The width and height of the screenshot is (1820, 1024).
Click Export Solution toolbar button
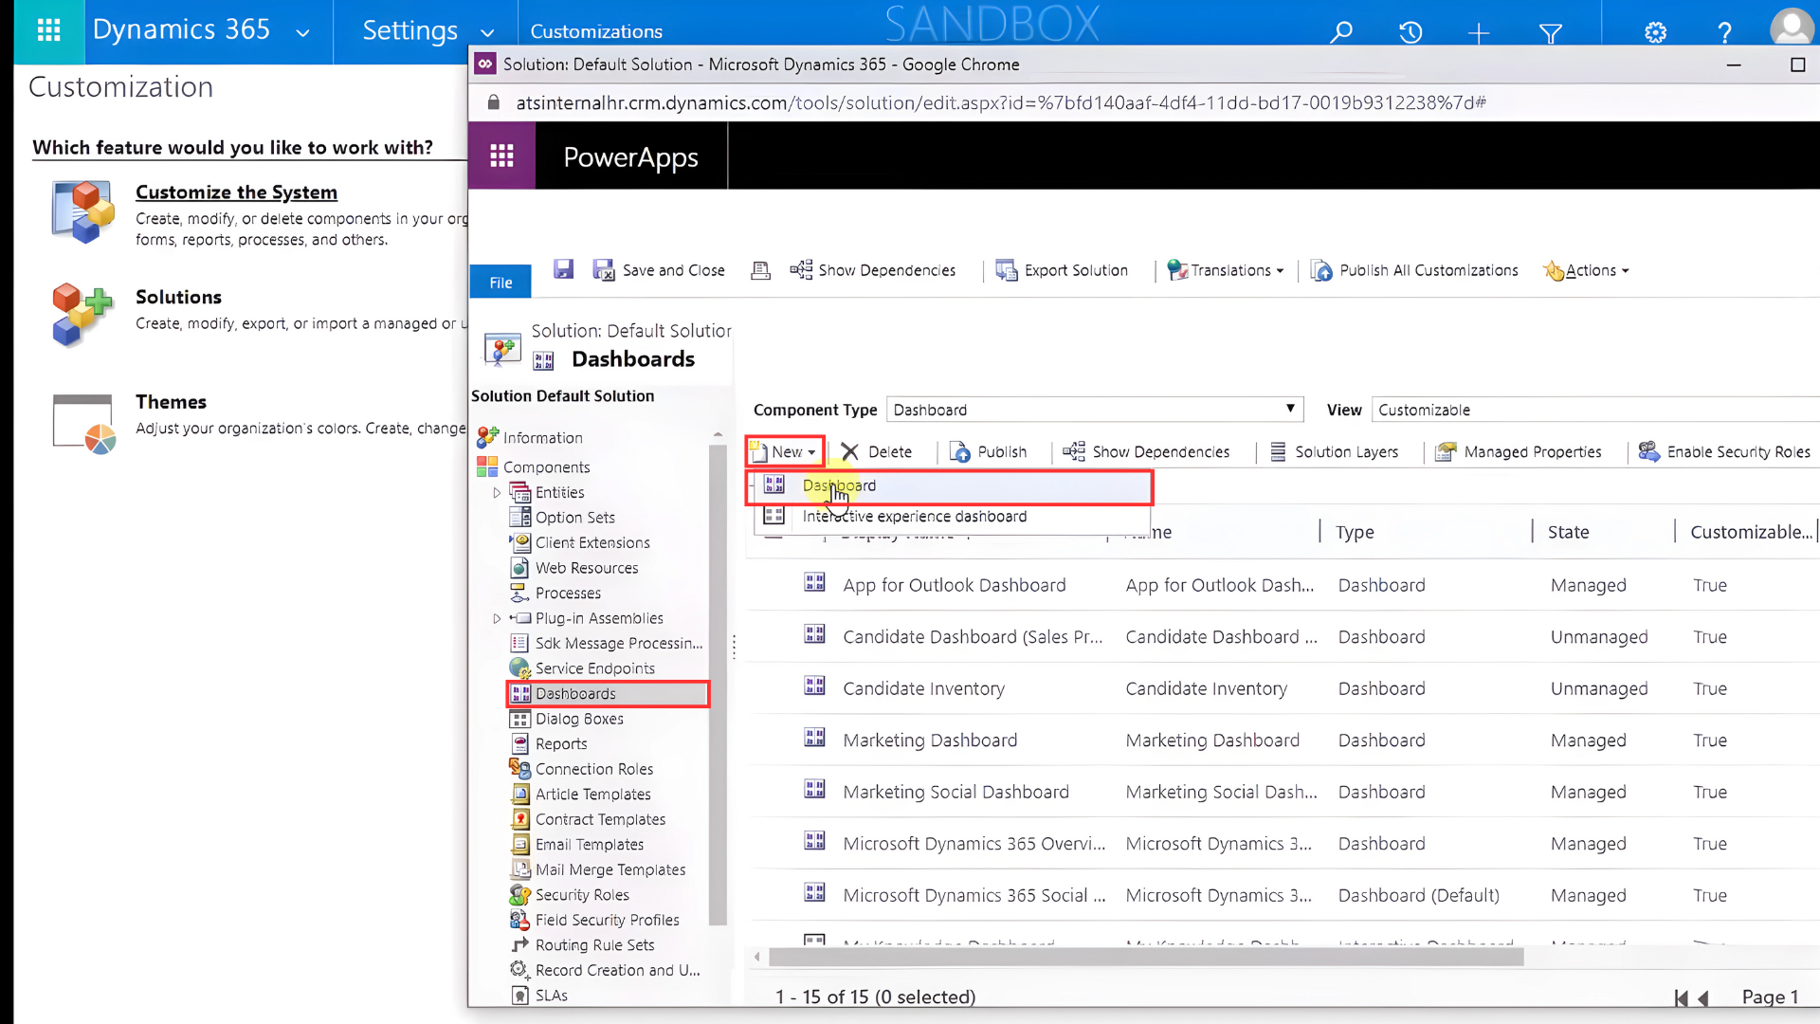coord(1062,270)
